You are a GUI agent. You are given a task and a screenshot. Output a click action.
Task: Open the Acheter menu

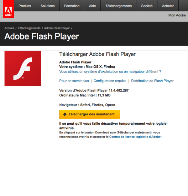[x=168, y=6]
